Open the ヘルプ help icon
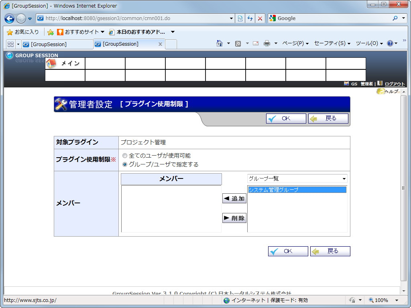Image resolution: width=411 pixels, height=308 pixels. 380,91
